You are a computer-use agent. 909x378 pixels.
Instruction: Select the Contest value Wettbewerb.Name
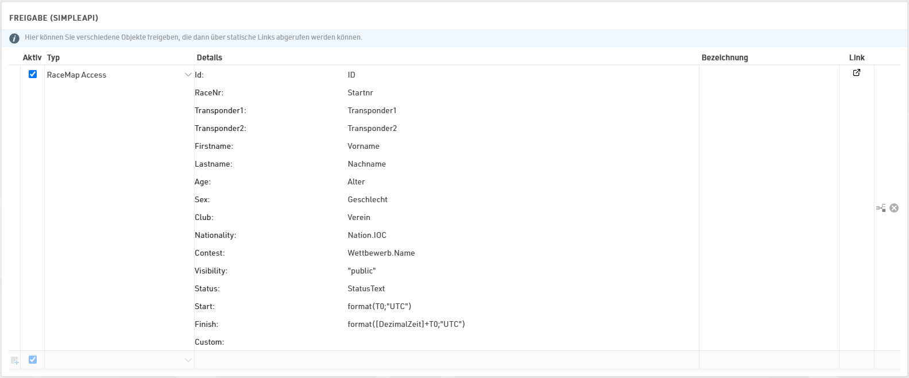coord(381,253)
